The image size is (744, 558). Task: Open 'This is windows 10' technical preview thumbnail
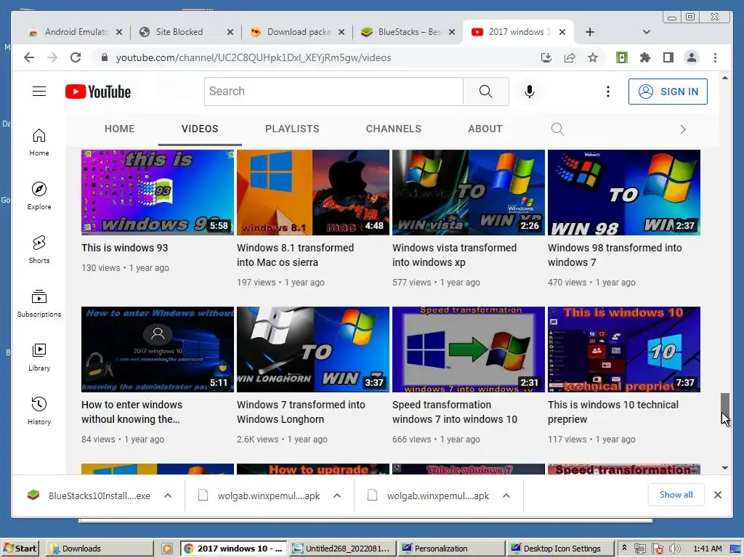pos(623,349)
